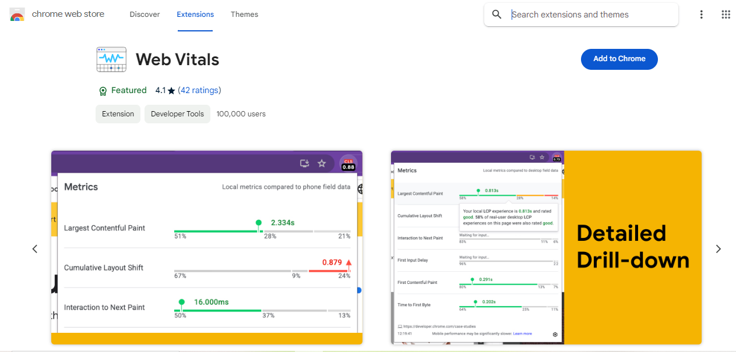Click the 4.1 rating value

pos(160,90)
